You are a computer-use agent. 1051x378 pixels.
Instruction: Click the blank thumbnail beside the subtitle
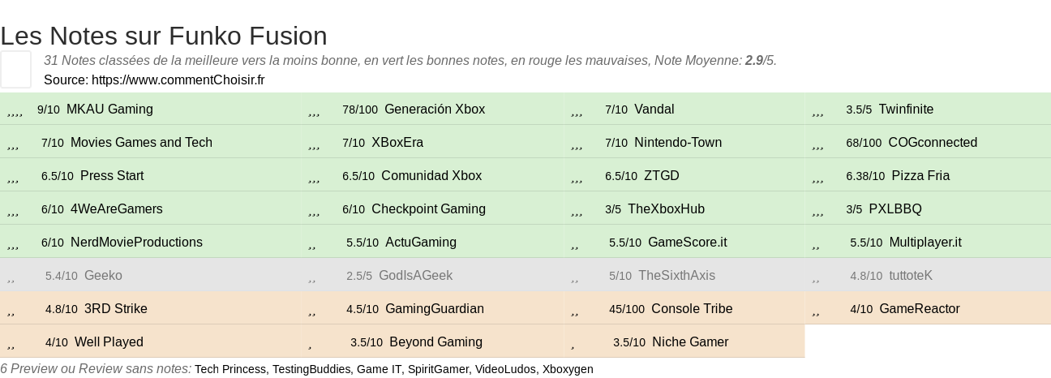point(15,69)
